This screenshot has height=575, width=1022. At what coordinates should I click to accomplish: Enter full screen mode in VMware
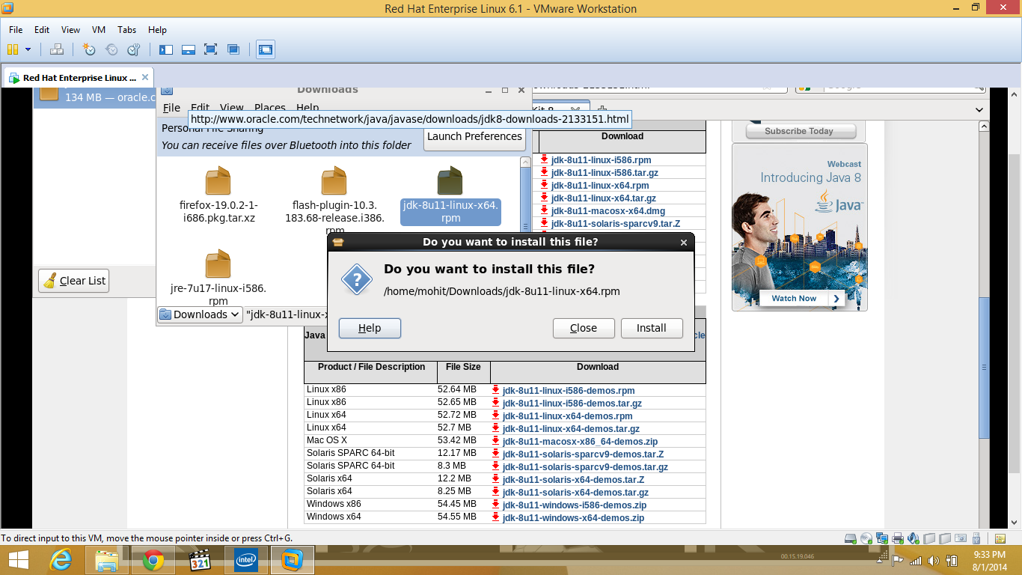click(211, 49)
